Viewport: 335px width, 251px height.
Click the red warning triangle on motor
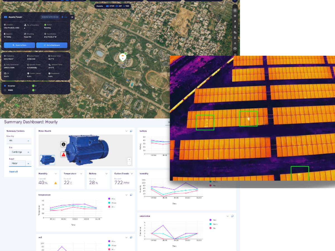pos(64,154)
